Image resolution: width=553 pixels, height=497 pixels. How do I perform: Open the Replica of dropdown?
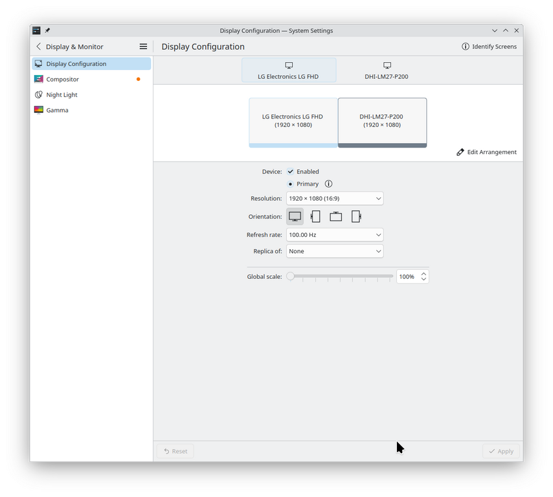coord(334,251)
